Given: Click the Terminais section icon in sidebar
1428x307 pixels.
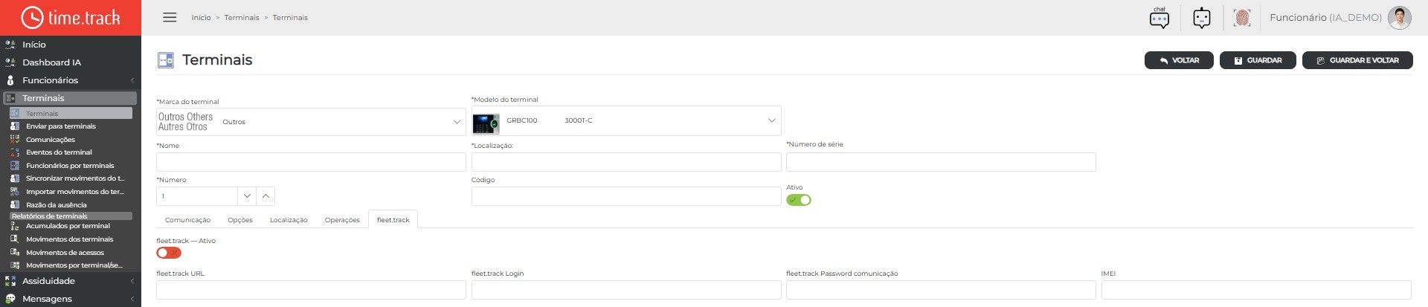Looking at the screenshot, I should tap(10, 98).
